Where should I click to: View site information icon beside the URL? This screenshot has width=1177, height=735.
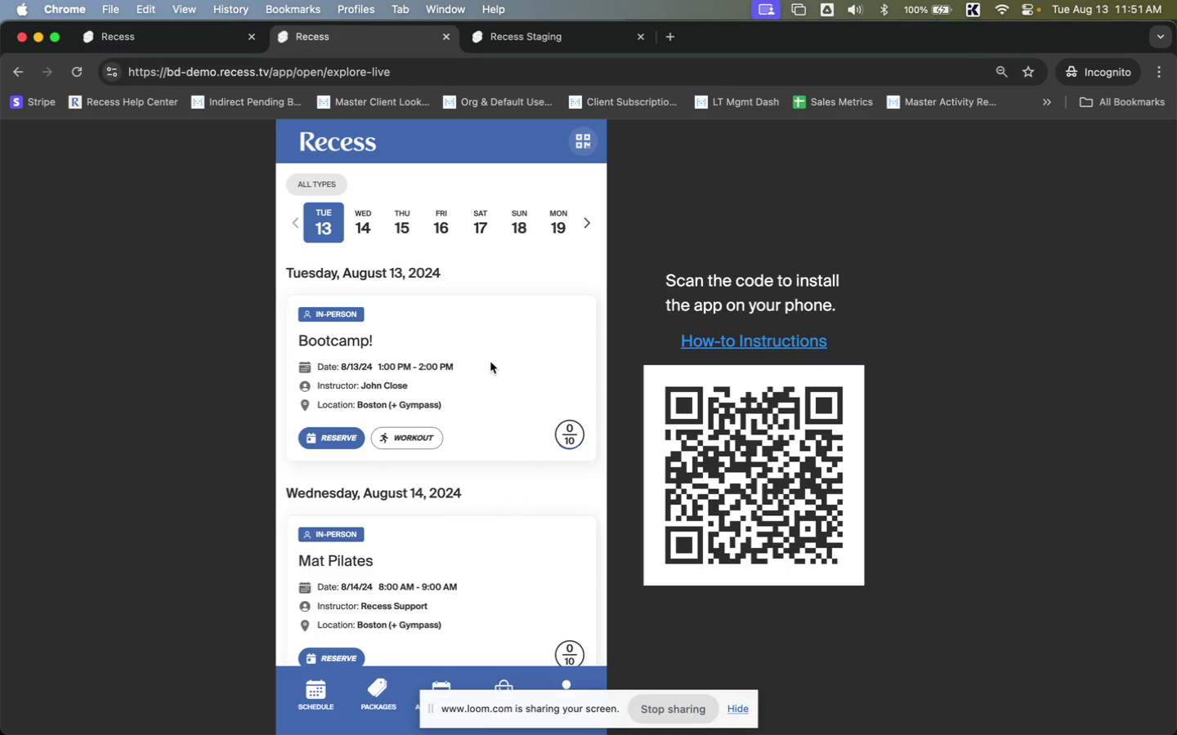[112, 72]
